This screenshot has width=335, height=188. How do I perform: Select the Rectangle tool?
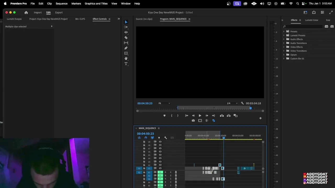126,53
